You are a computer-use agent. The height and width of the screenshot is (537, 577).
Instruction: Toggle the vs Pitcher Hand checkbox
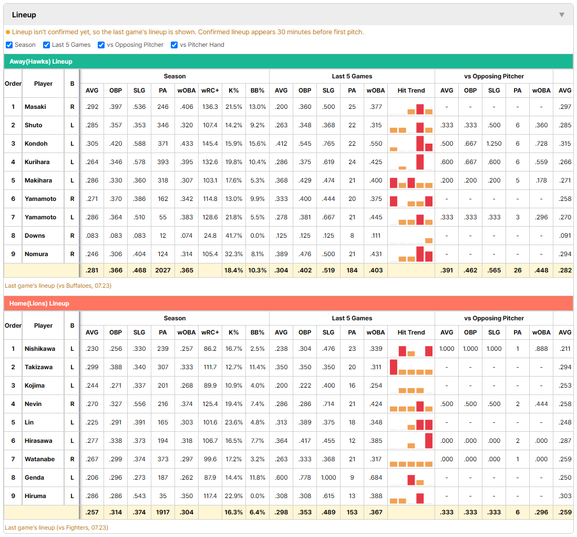point(174,45)
